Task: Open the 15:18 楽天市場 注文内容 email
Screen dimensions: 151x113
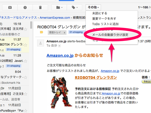Action: (x=14, y=29)
